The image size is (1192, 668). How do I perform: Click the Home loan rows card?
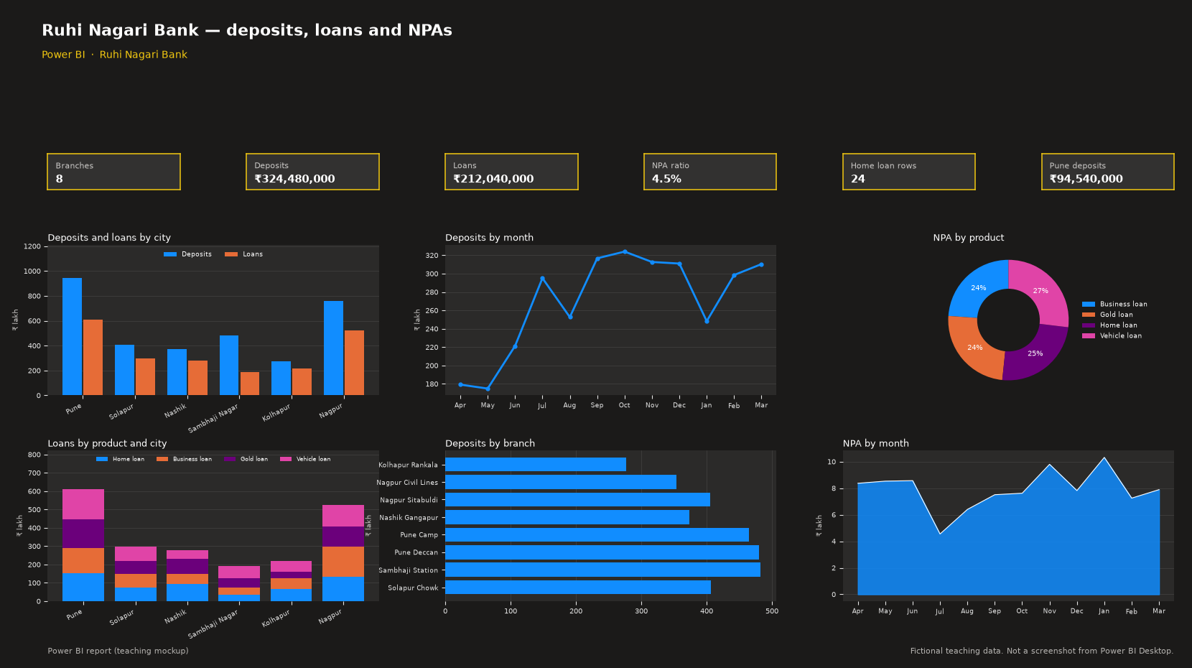909,172
